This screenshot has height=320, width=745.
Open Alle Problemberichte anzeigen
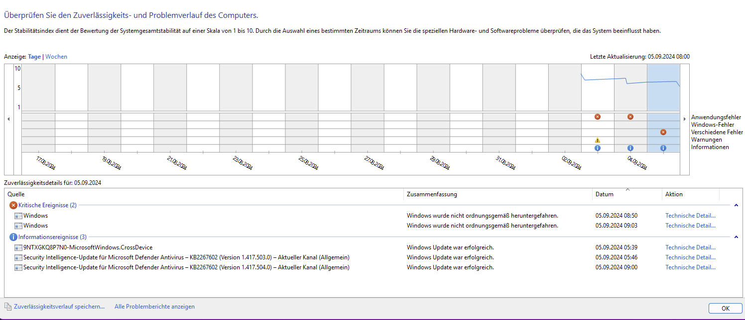pos(154,307)
